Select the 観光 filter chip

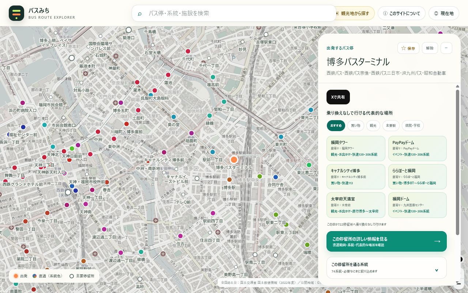click(x=373, y=126)
